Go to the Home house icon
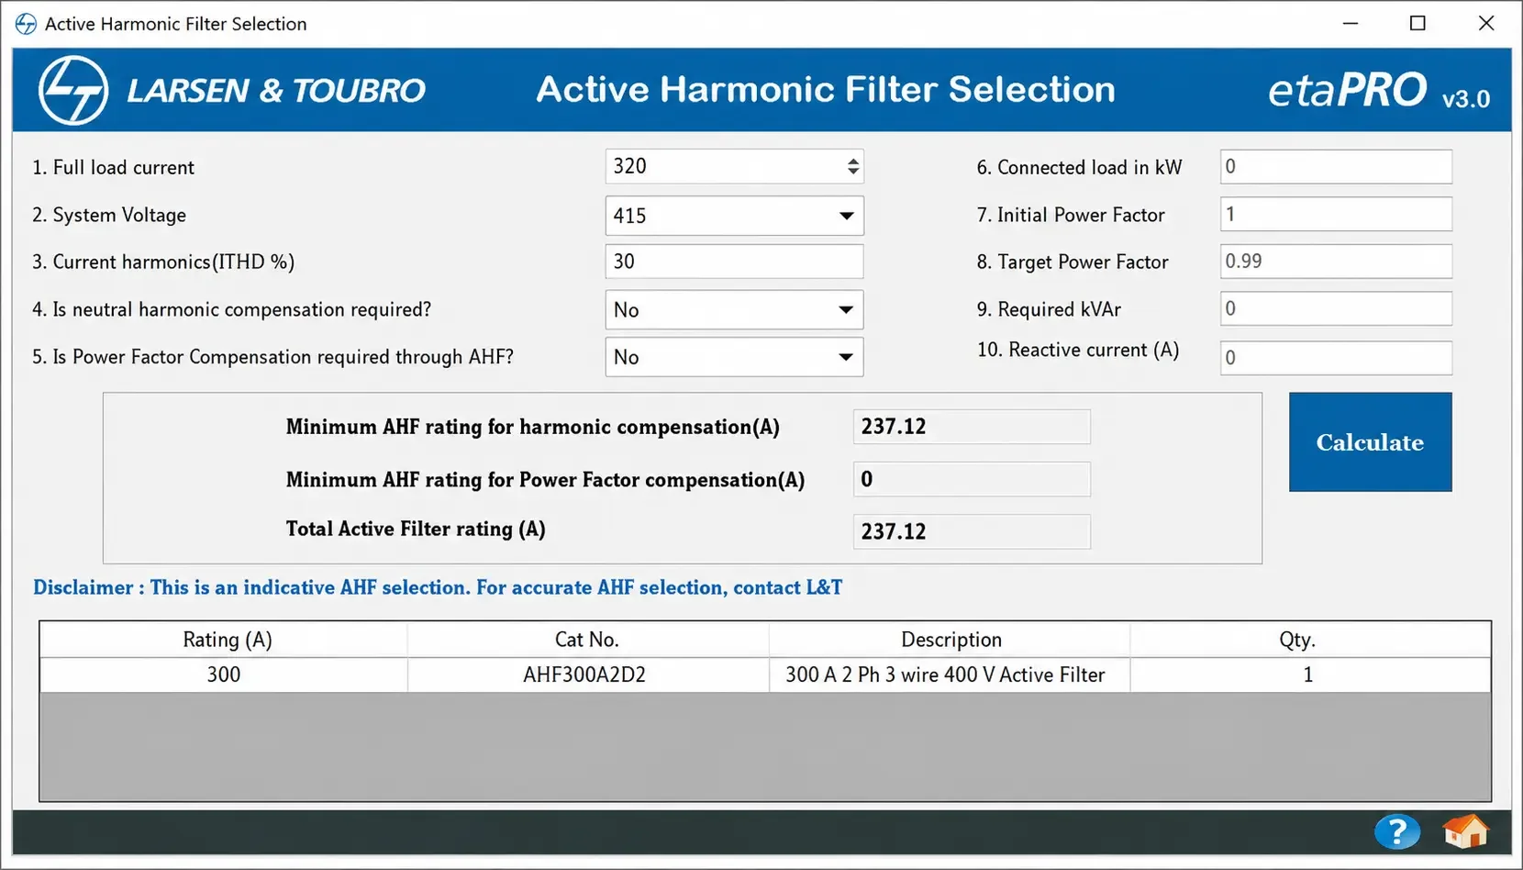Viewport: 1523px width, 870px height. coord(1465,831)
